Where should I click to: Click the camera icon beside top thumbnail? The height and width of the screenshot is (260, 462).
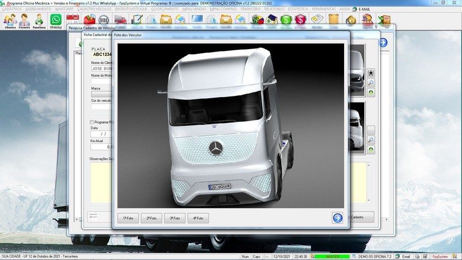[371, 73]
